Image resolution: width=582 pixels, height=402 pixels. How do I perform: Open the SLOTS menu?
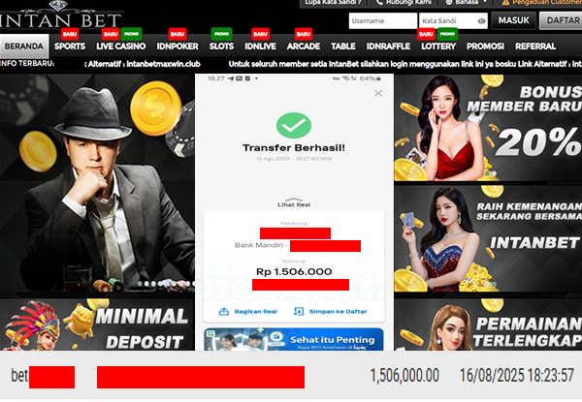coord(221,46)
